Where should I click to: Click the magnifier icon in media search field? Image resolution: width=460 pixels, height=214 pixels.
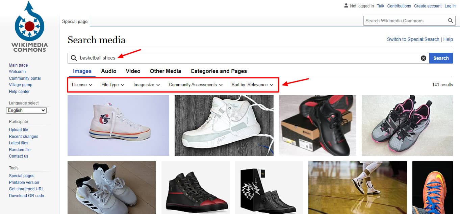(x=74, y=58)
